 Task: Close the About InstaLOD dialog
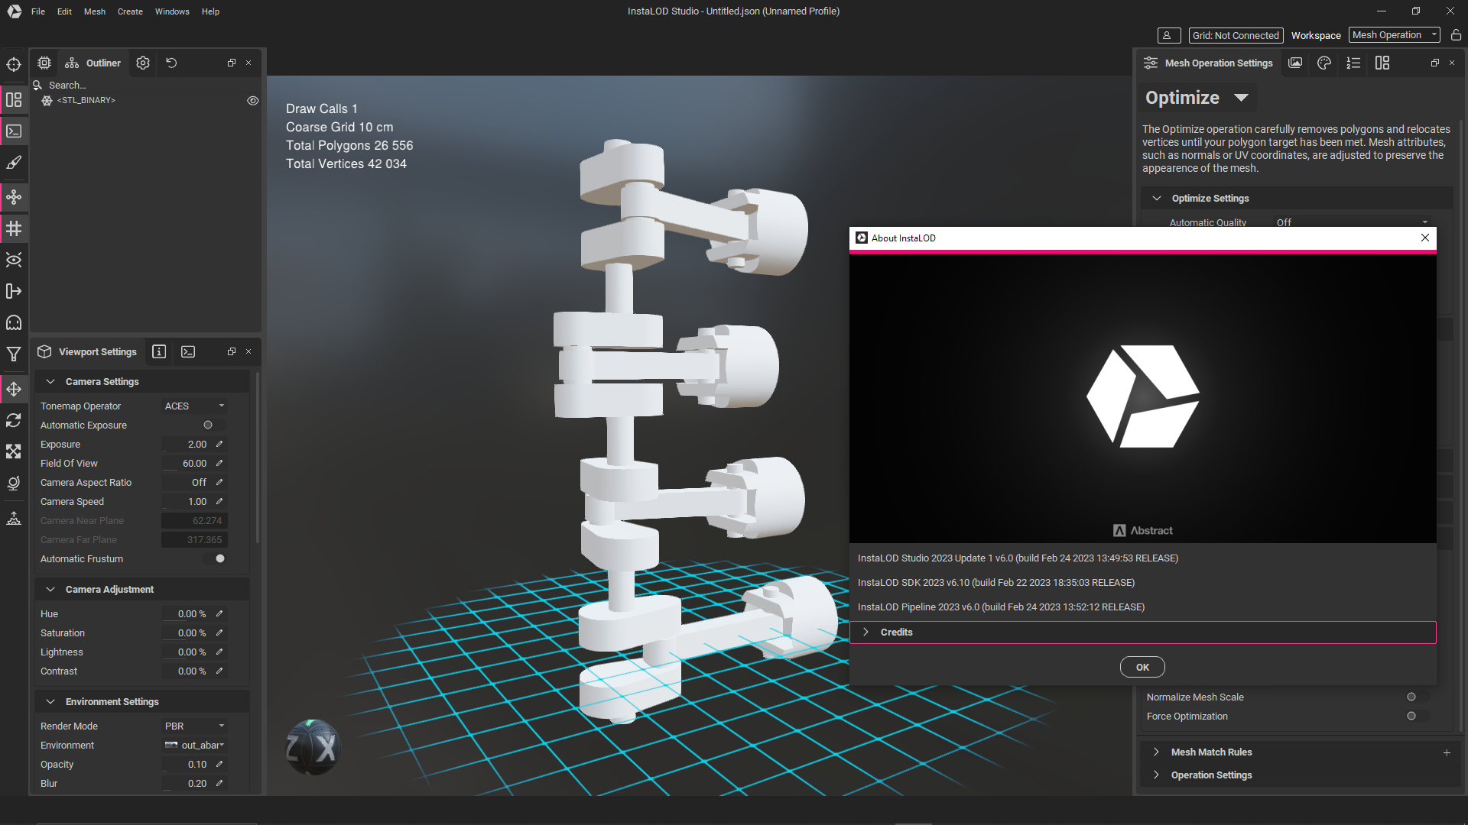point(1425,238)
